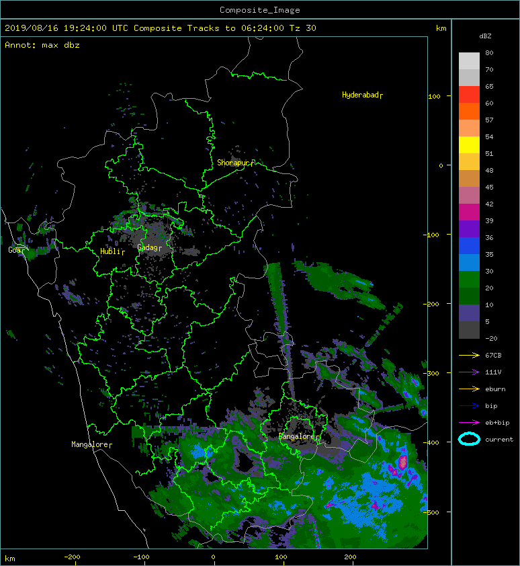Viewport: 520px width, 566px height.
Task: Click the Hyderabad city label
Action: [362, 95]
